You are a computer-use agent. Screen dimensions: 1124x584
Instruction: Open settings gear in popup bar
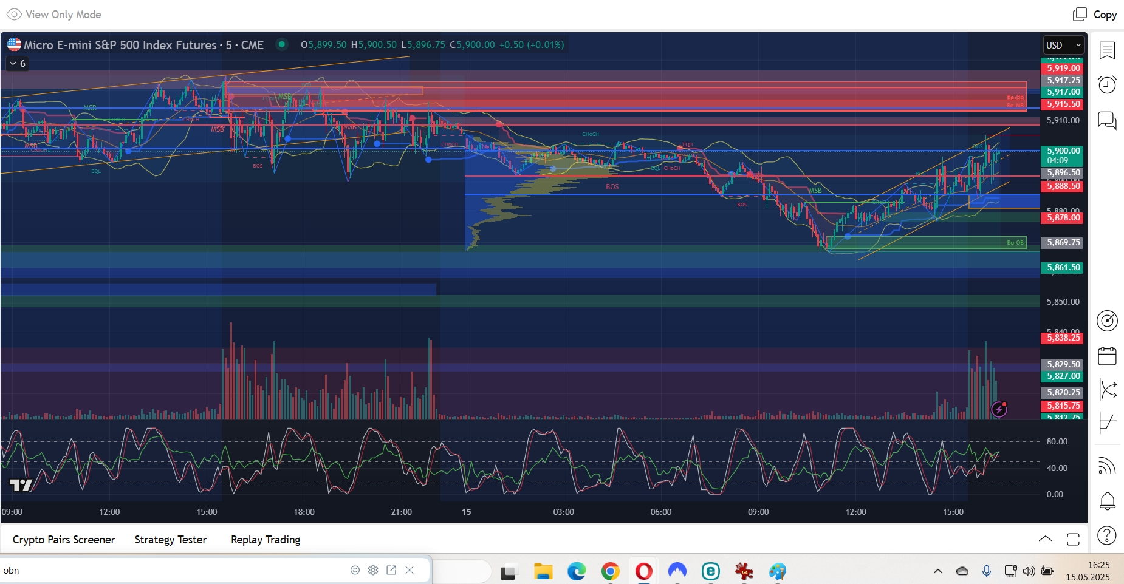pos(373,570)
